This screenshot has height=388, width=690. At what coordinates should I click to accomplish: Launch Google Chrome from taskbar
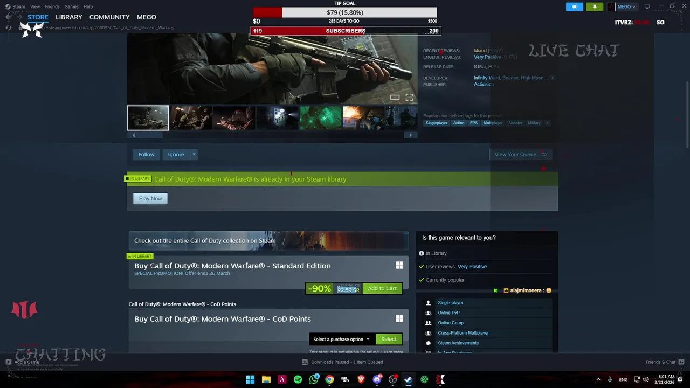(329, 379)
